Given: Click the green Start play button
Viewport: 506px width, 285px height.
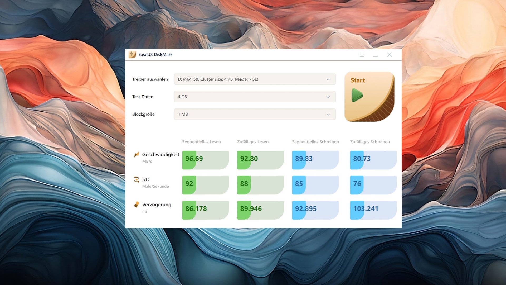Looking at the screenshot, I should (x=357, y=95).
